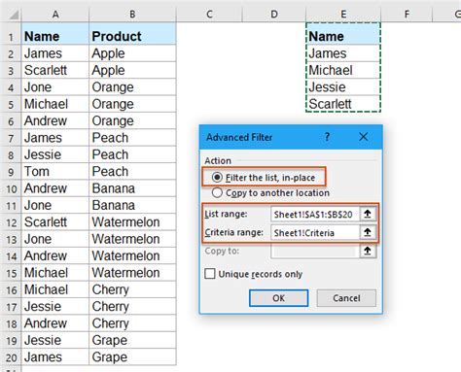
Task: Select column D header
Action: pos(274,15)
